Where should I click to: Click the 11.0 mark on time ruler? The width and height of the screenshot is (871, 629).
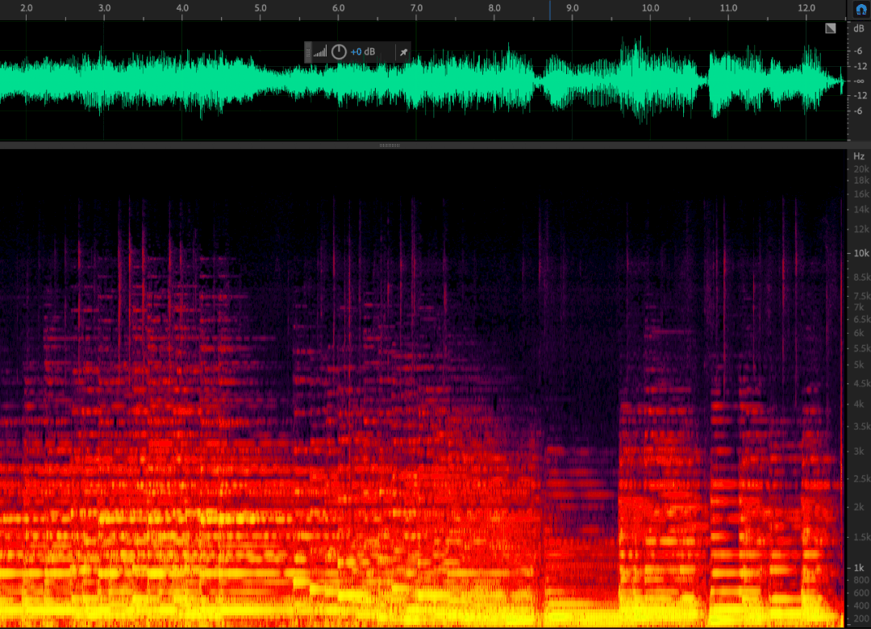pos(729,8)
